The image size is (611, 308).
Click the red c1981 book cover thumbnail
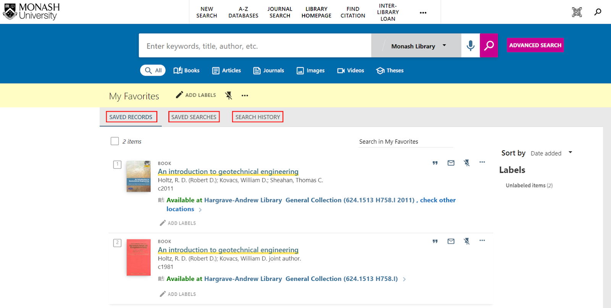pos(139,258)
